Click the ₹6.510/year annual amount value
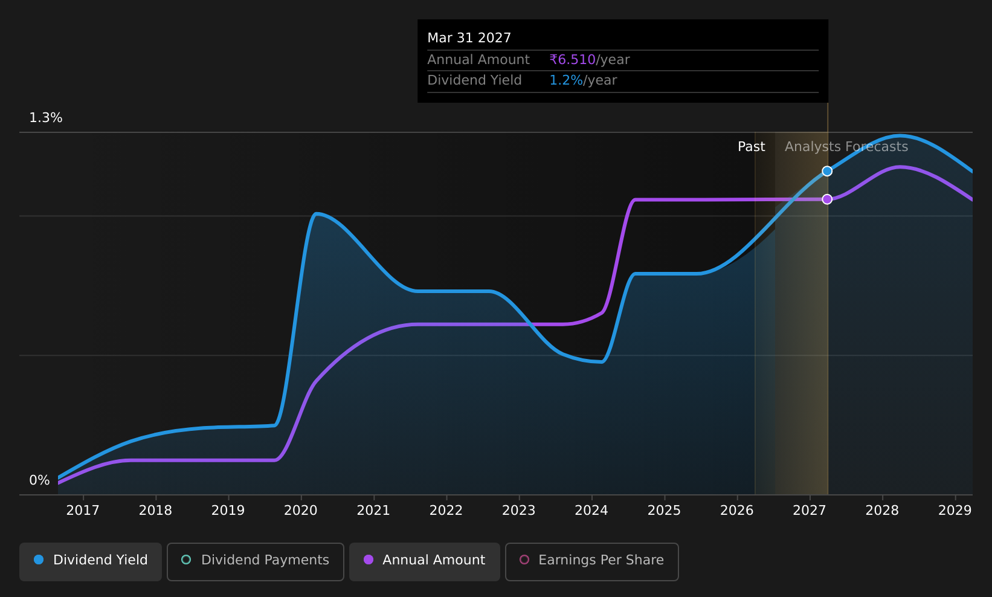Image resolution: width=992 pixels, height=597 pixels. (589, 60)
